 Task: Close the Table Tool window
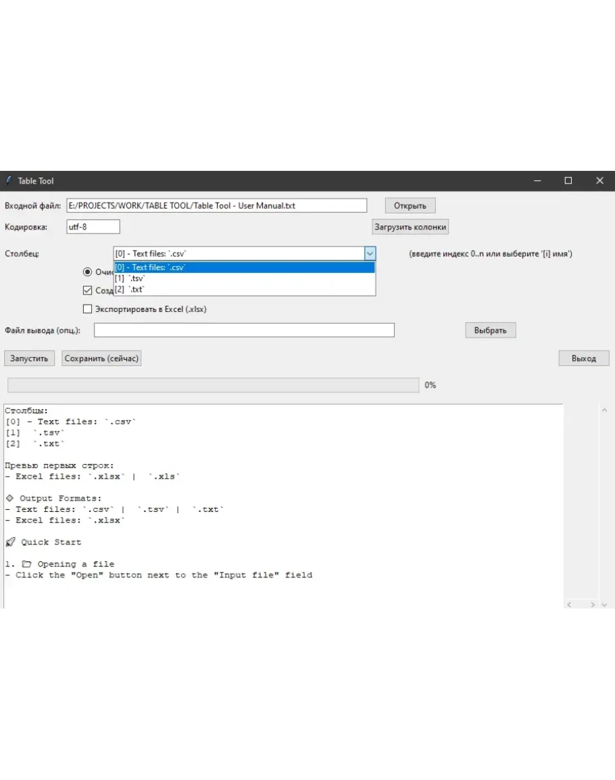pos(599,180)
